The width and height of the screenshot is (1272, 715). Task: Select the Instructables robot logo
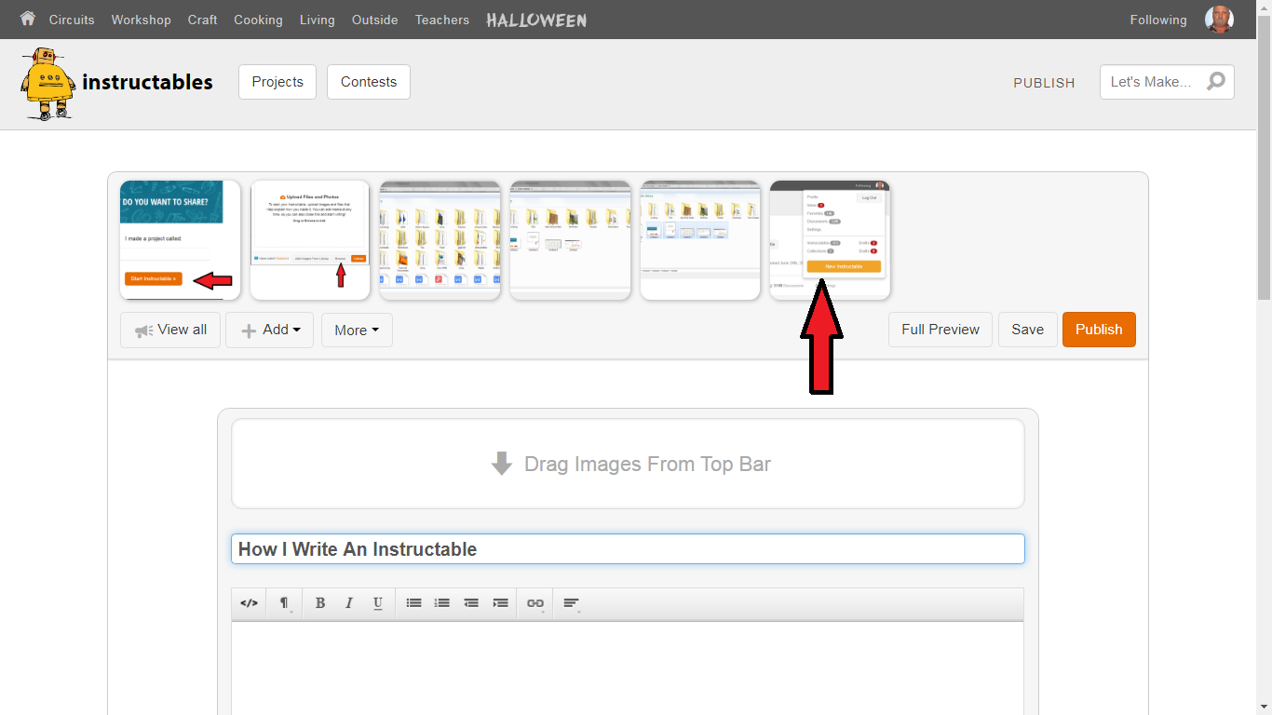[x=45, y=82]
